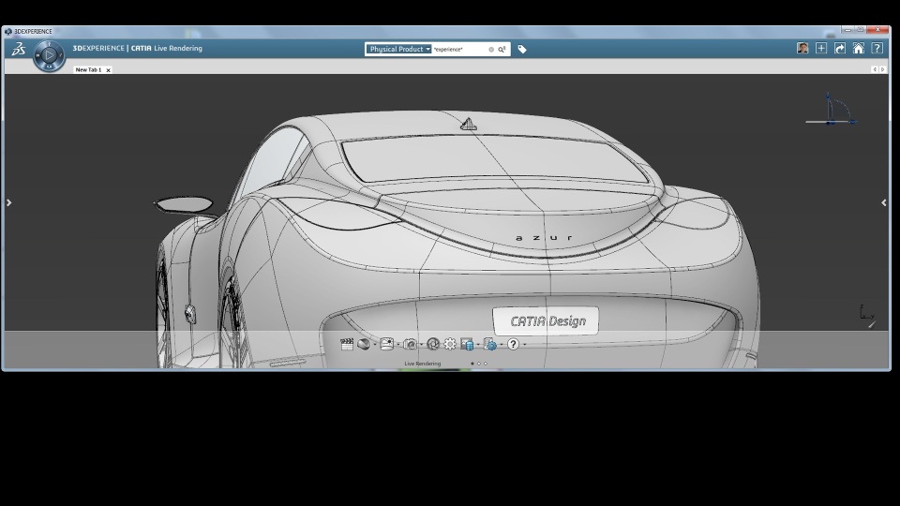Open dropdown arrow next to action bar help

tap(525, 345)
